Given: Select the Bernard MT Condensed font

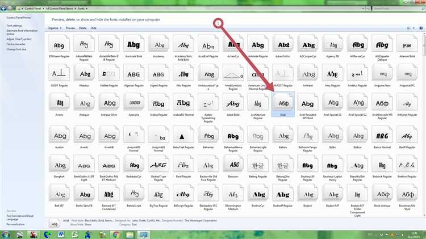Looking at the screenshot, I should [x=109, y=196].
